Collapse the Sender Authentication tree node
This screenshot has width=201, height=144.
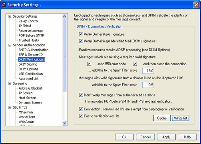tap(10, 45)
